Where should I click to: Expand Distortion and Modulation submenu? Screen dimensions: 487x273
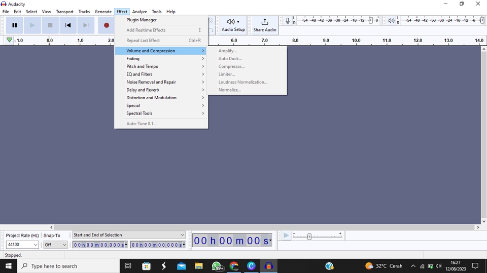(x=161, y=98)
